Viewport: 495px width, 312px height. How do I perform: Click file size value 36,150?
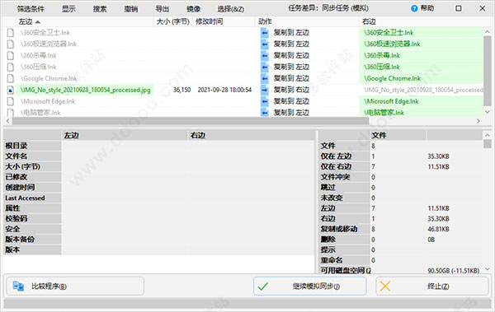tap(181, 90)
